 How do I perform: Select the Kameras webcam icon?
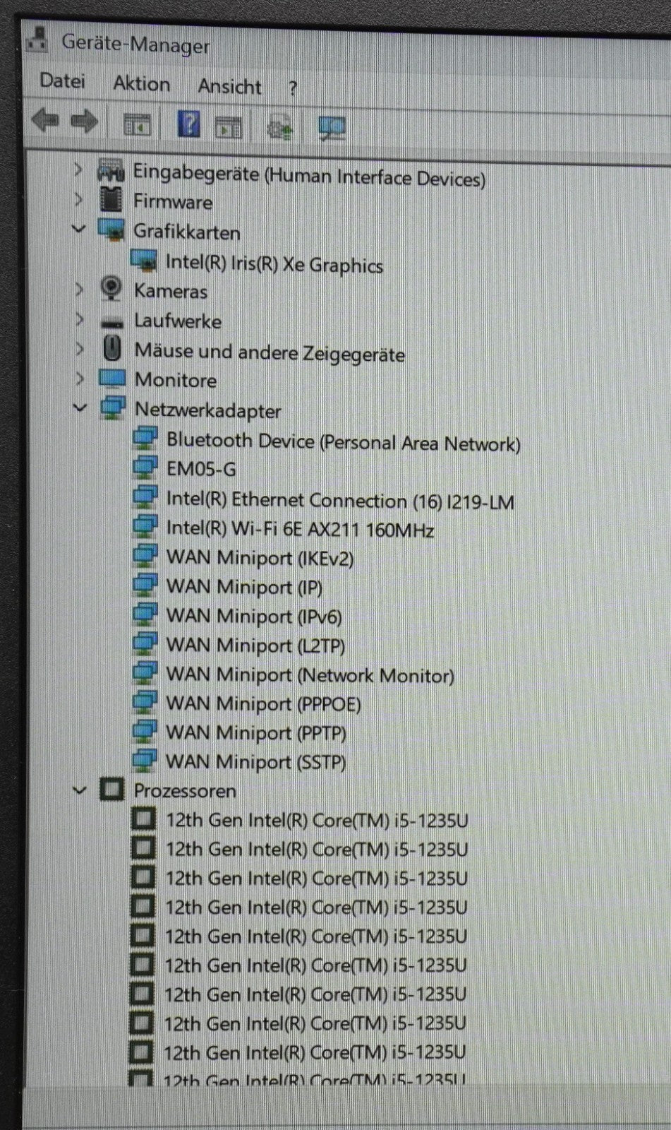point(111,288)
